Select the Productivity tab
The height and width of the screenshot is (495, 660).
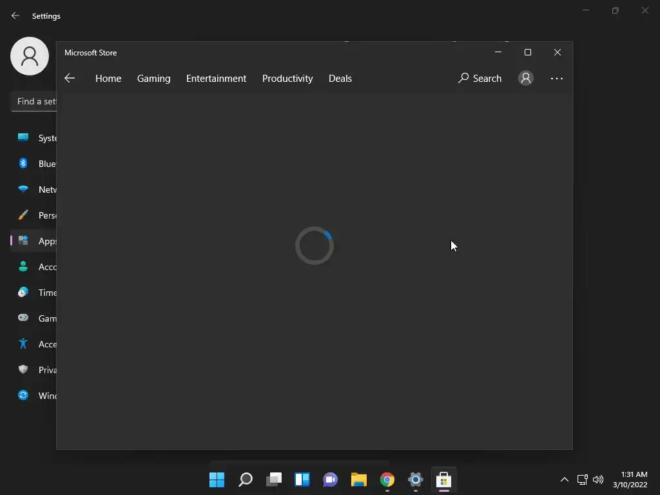point(287,78)
